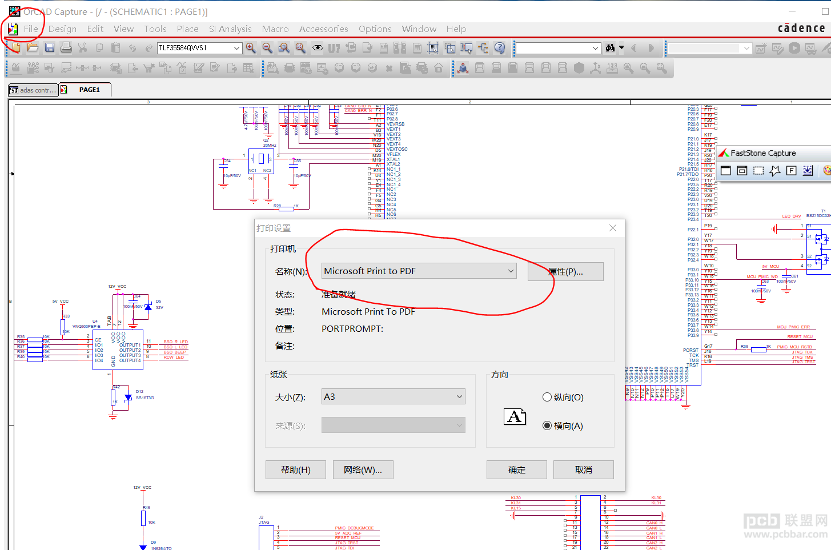Screen dimensions: 831x550
Task: Open the binoculars search options arrow
Action: click(x=622, y=48)
